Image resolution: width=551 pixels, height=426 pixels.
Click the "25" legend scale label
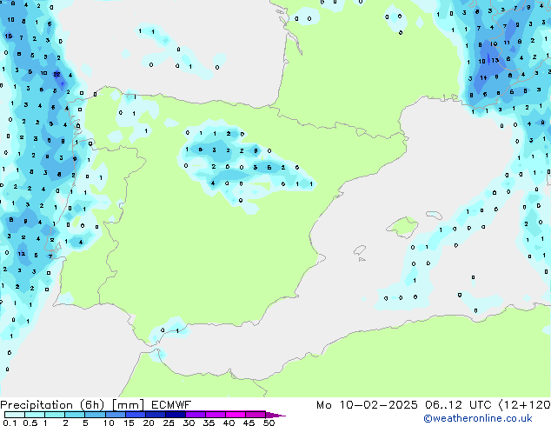(169, 423)
